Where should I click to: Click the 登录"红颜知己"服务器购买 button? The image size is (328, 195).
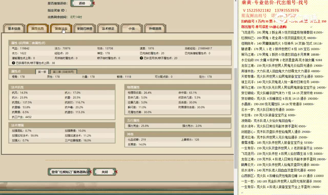pos(69,172)
